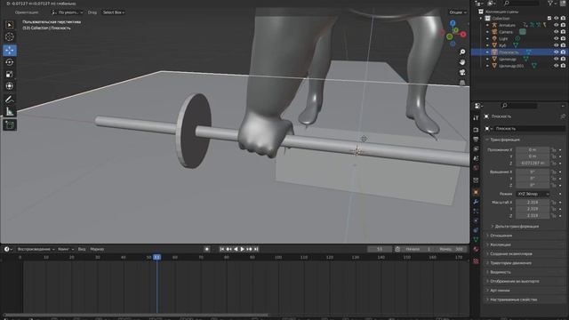Click the navigation gizmo X axis

(463, 34)
